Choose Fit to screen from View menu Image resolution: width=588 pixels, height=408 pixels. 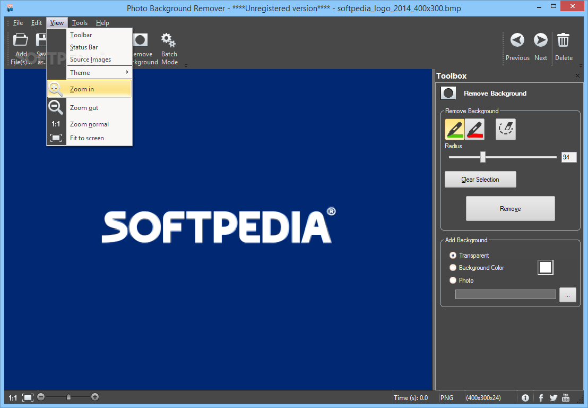(x=90, y=138)
